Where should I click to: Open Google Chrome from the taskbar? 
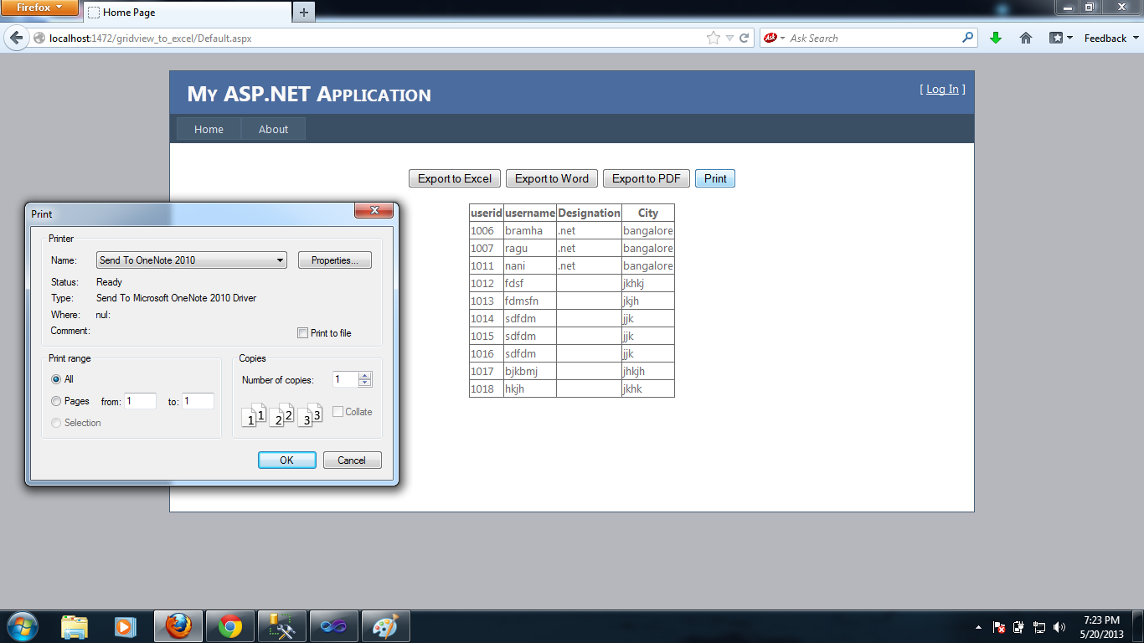[x=229, y=625]
